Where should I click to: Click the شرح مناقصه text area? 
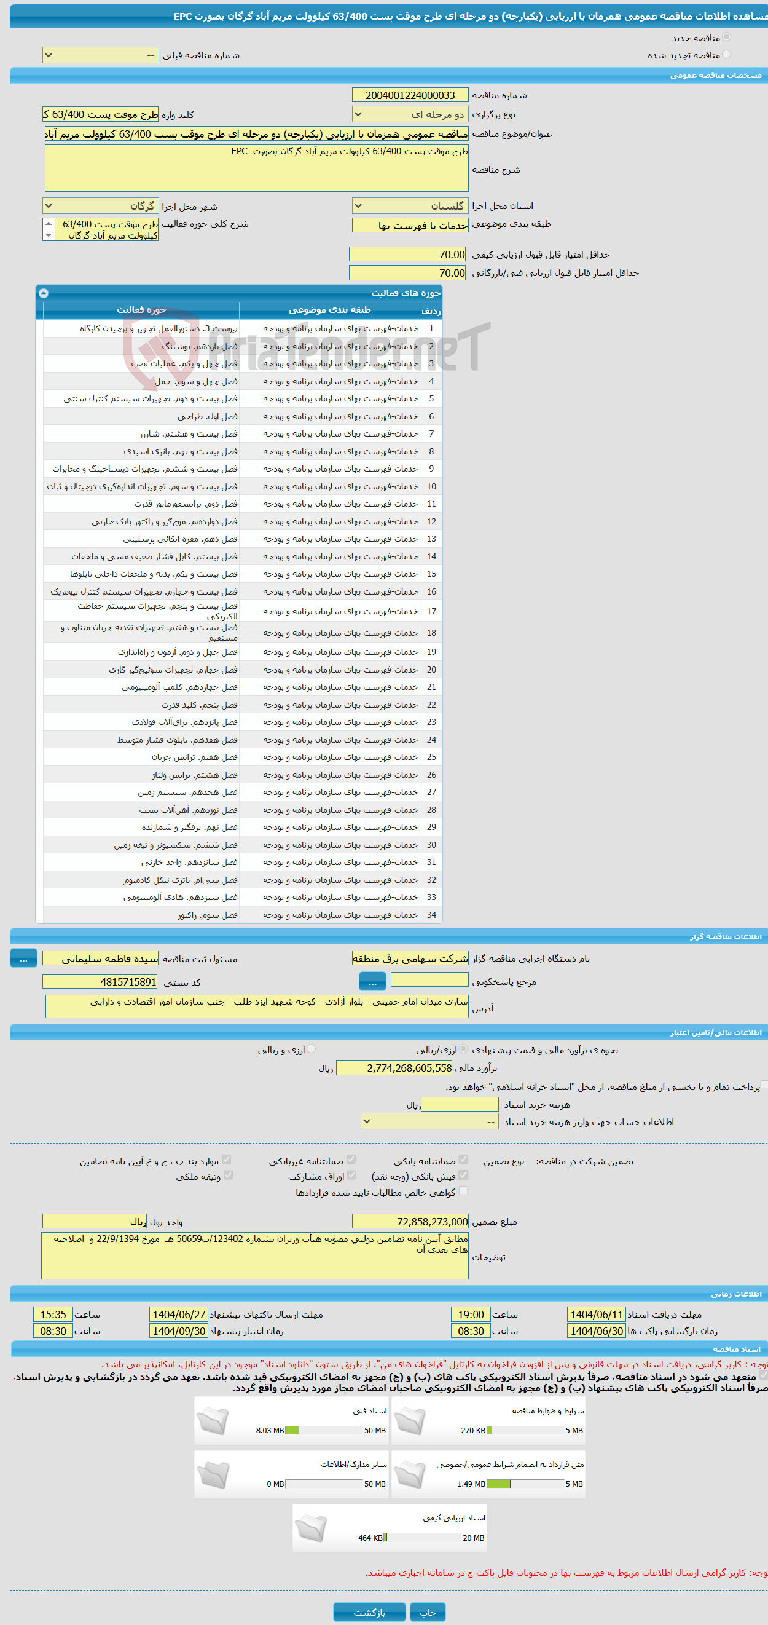[x=256, y=168]
